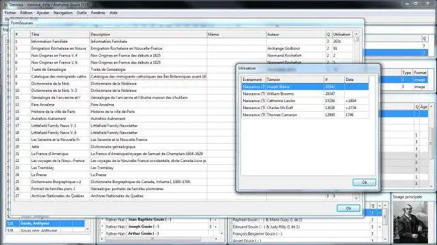
Task: Sort sources by the Titre column header
Action: click(x=59, y=35)
